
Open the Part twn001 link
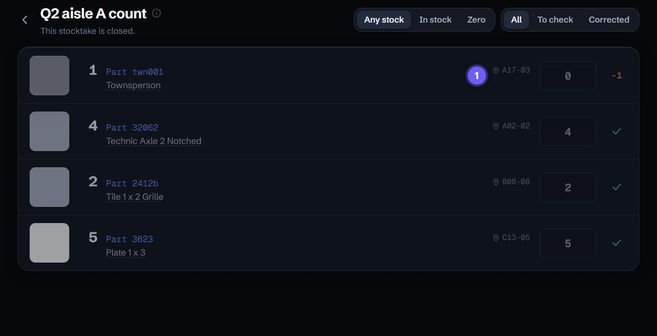[135, 72]
